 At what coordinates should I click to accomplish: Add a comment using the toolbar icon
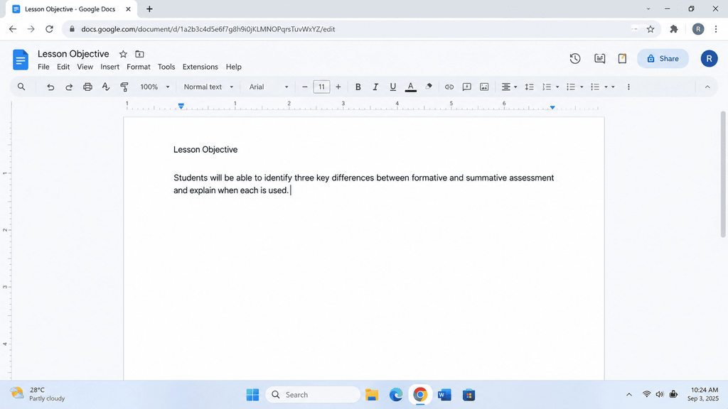point(466,87)
